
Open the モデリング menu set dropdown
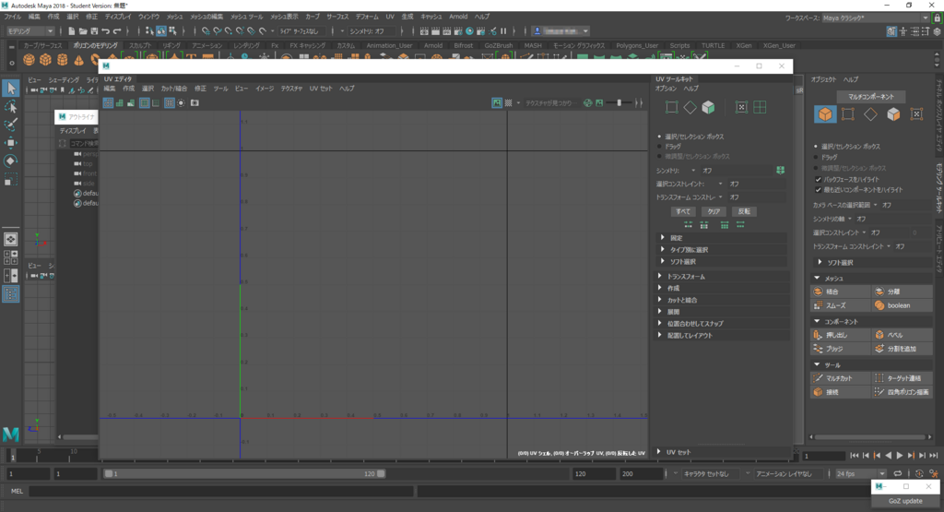tap(30, 31)
